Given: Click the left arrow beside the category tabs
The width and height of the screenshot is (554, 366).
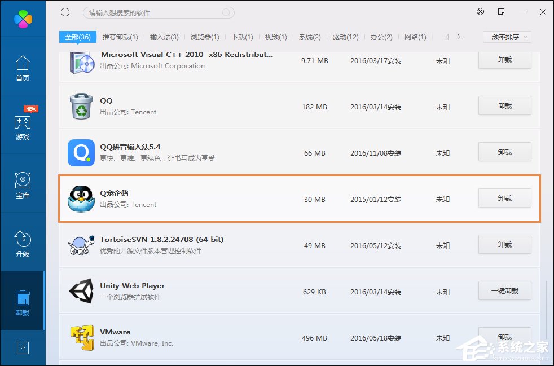Looking at the screenshot, I should 446,37.
